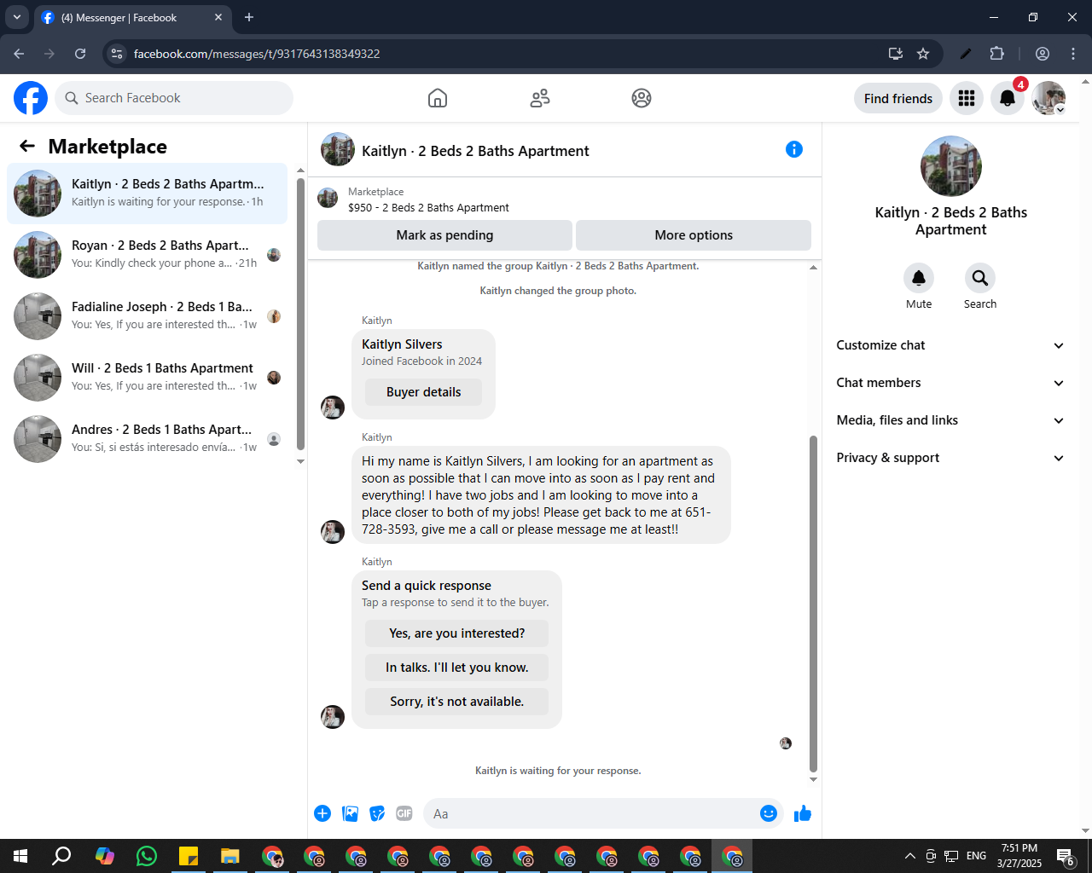Choose a GIF
This screenshot has width=1092, height=873.
(404, 813)
